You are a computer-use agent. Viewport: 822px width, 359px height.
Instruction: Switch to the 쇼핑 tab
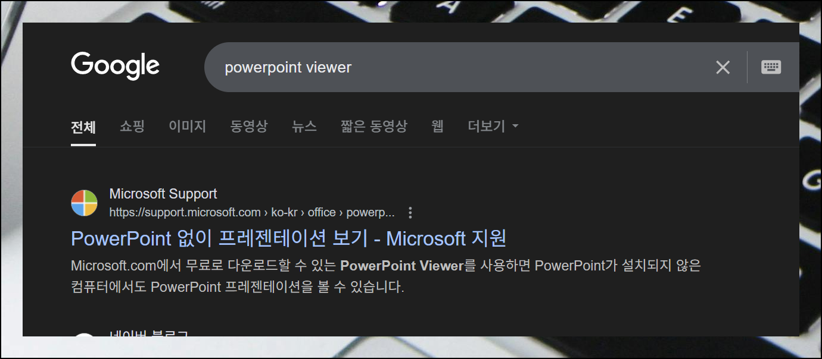pos(132,126)
